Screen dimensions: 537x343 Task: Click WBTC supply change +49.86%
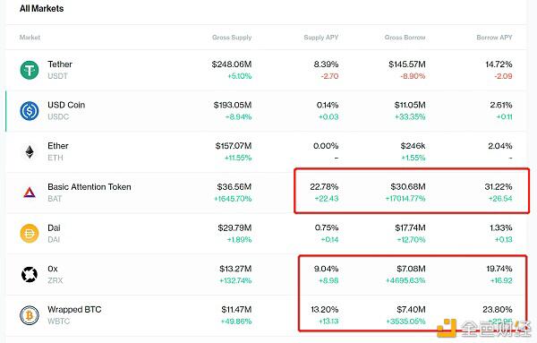point(236,322)
